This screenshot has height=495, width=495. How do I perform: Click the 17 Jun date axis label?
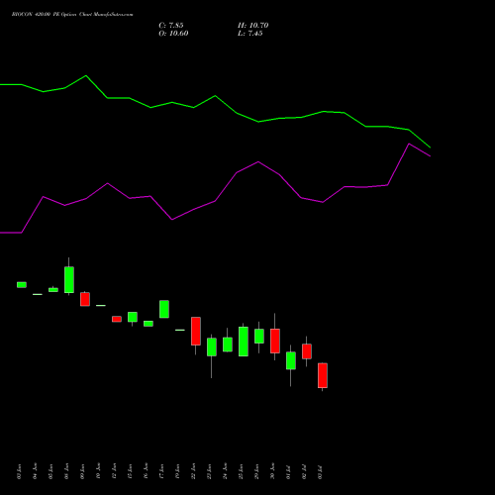click(162, 471)
